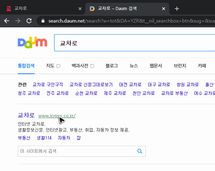The image size is (215, 171).
Task: Open the 부동산 sublink under 교차로 result
Action: [x=24, y=138]
